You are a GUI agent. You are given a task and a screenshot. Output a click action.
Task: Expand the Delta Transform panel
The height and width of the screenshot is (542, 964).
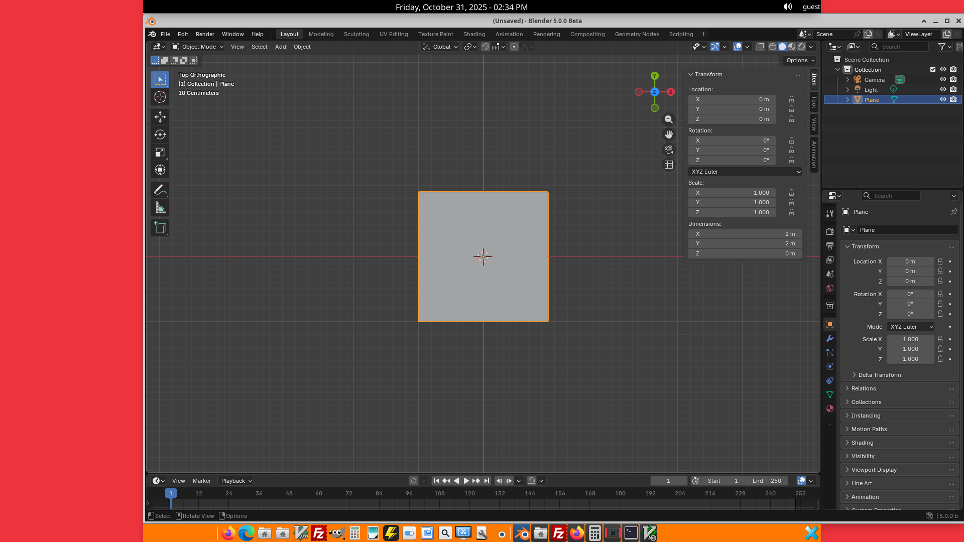[879, 375]
